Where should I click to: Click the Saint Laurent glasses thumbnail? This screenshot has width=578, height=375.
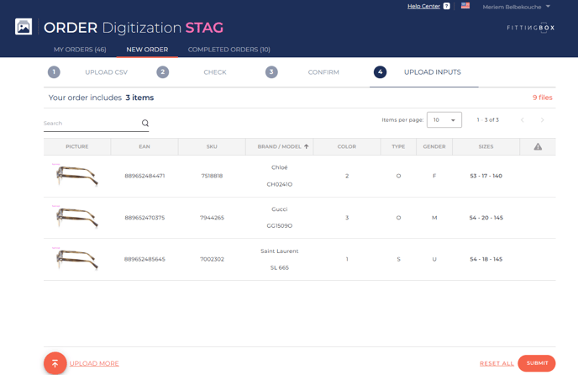(x=76, y=259)
